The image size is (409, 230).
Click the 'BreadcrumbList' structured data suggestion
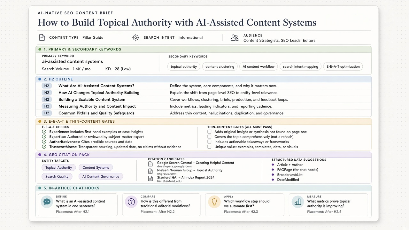(x=290, y=175)
